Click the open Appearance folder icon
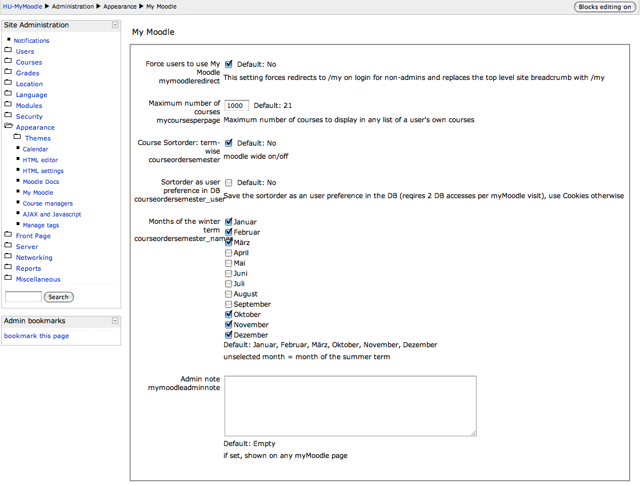Image resolution: width=640 pixels, height=486 pixels. click(x=9, y=126)
